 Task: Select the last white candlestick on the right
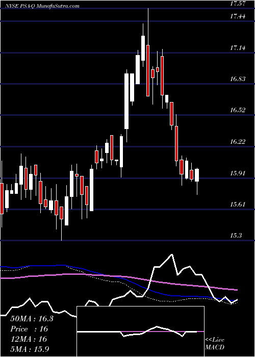click(197, 175)
